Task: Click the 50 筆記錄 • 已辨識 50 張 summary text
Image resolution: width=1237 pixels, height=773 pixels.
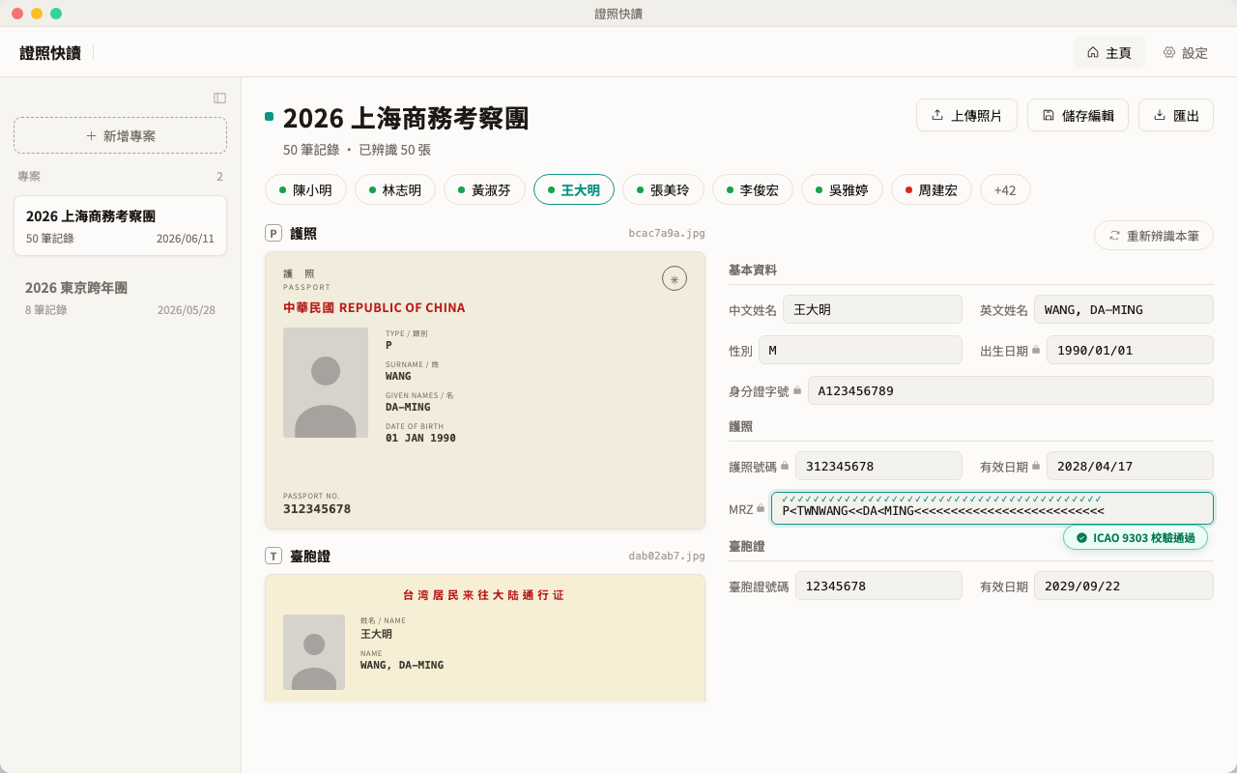Action: point(357,150)
